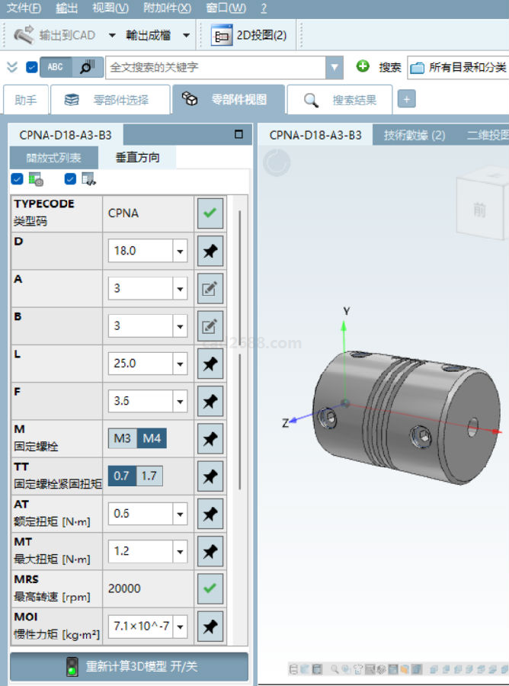
Task: Open the 附加件 menu
Action: coord(167,8)
